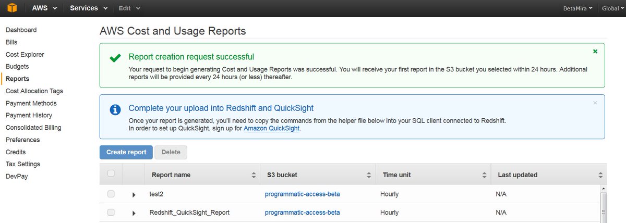Dismiss the blue Redshift info notification

pyautogui.click(x=595, y=103)
